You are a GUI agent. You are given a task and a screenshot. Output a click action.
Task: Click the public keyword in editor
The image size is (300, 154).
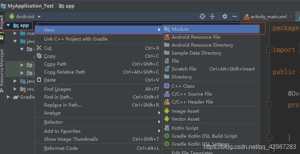tap(284, 72)
